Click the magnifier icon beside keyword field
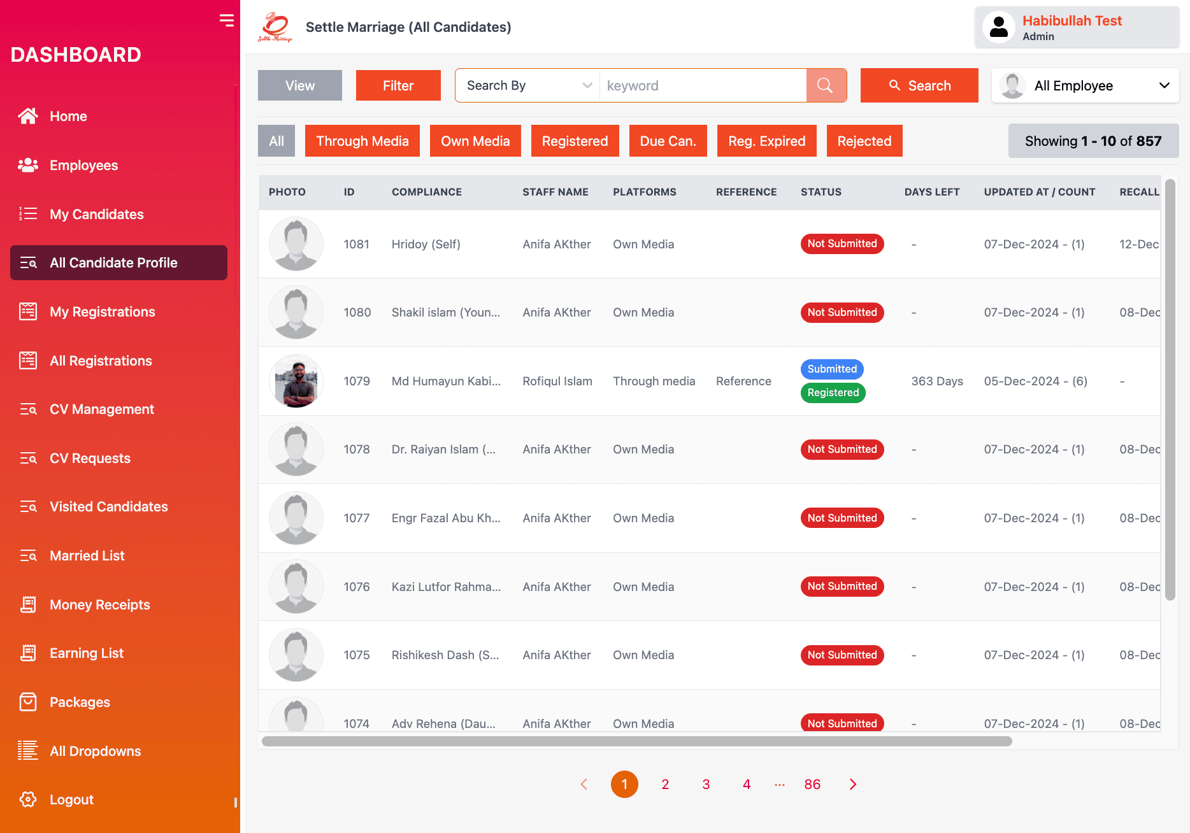This screenshot has height=833, width=1190. (826, 85)
